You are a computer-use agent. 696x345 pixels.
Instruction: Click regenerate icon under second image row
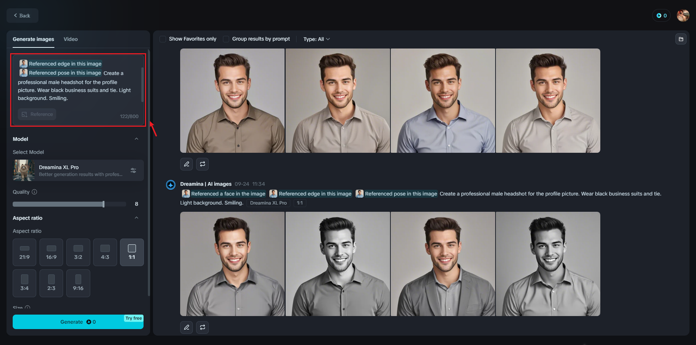[202, 327]
